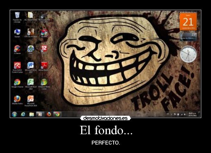Image resolution: width=211 pixels, height=153 pixels.
Task: Open the Papelera de reciclaje desktop icon
Action: pos(17,17)
